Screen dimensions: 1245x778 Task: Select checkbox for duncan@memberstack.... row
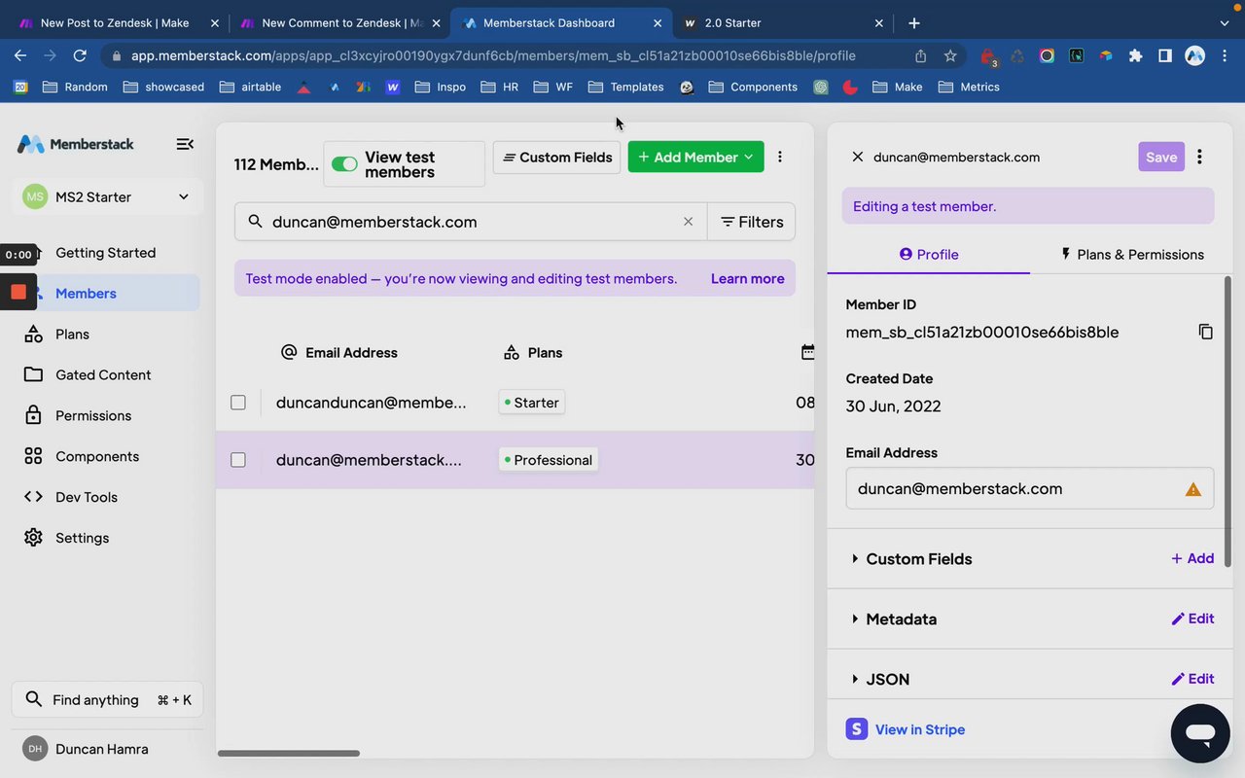(238, 460)
